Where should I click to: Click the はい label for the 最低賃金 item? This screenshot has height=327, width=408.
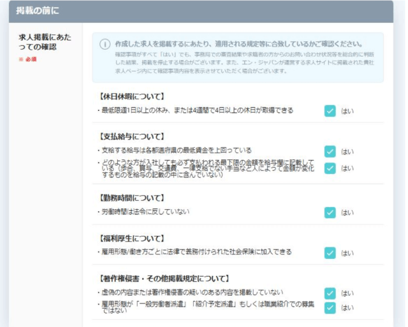coord(347,152)
